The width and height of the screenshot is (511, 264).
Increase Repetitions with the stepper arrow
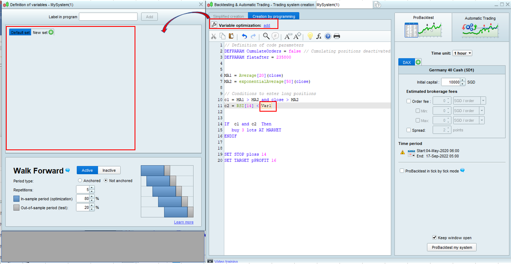pyautogui.click(x=92, y=188)
